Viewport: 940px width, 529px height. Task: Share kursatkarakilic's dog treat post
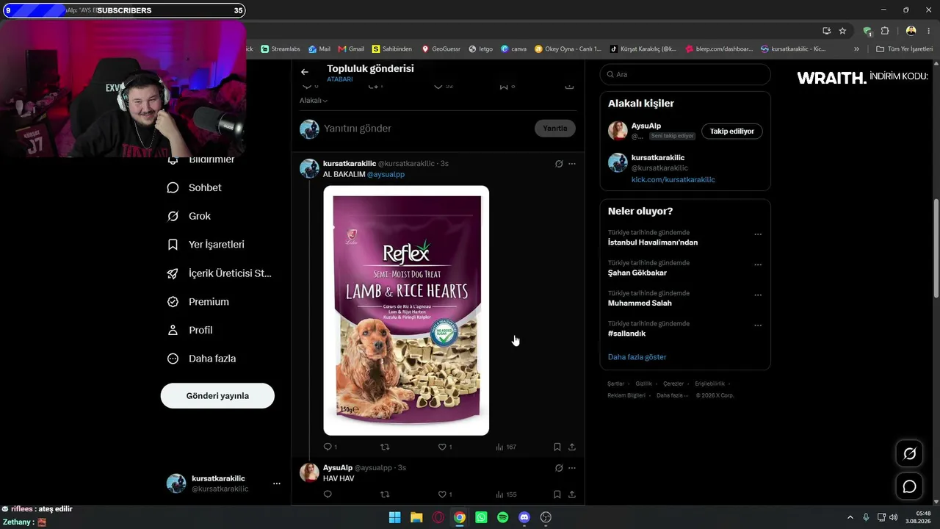(x=572, y=447)
